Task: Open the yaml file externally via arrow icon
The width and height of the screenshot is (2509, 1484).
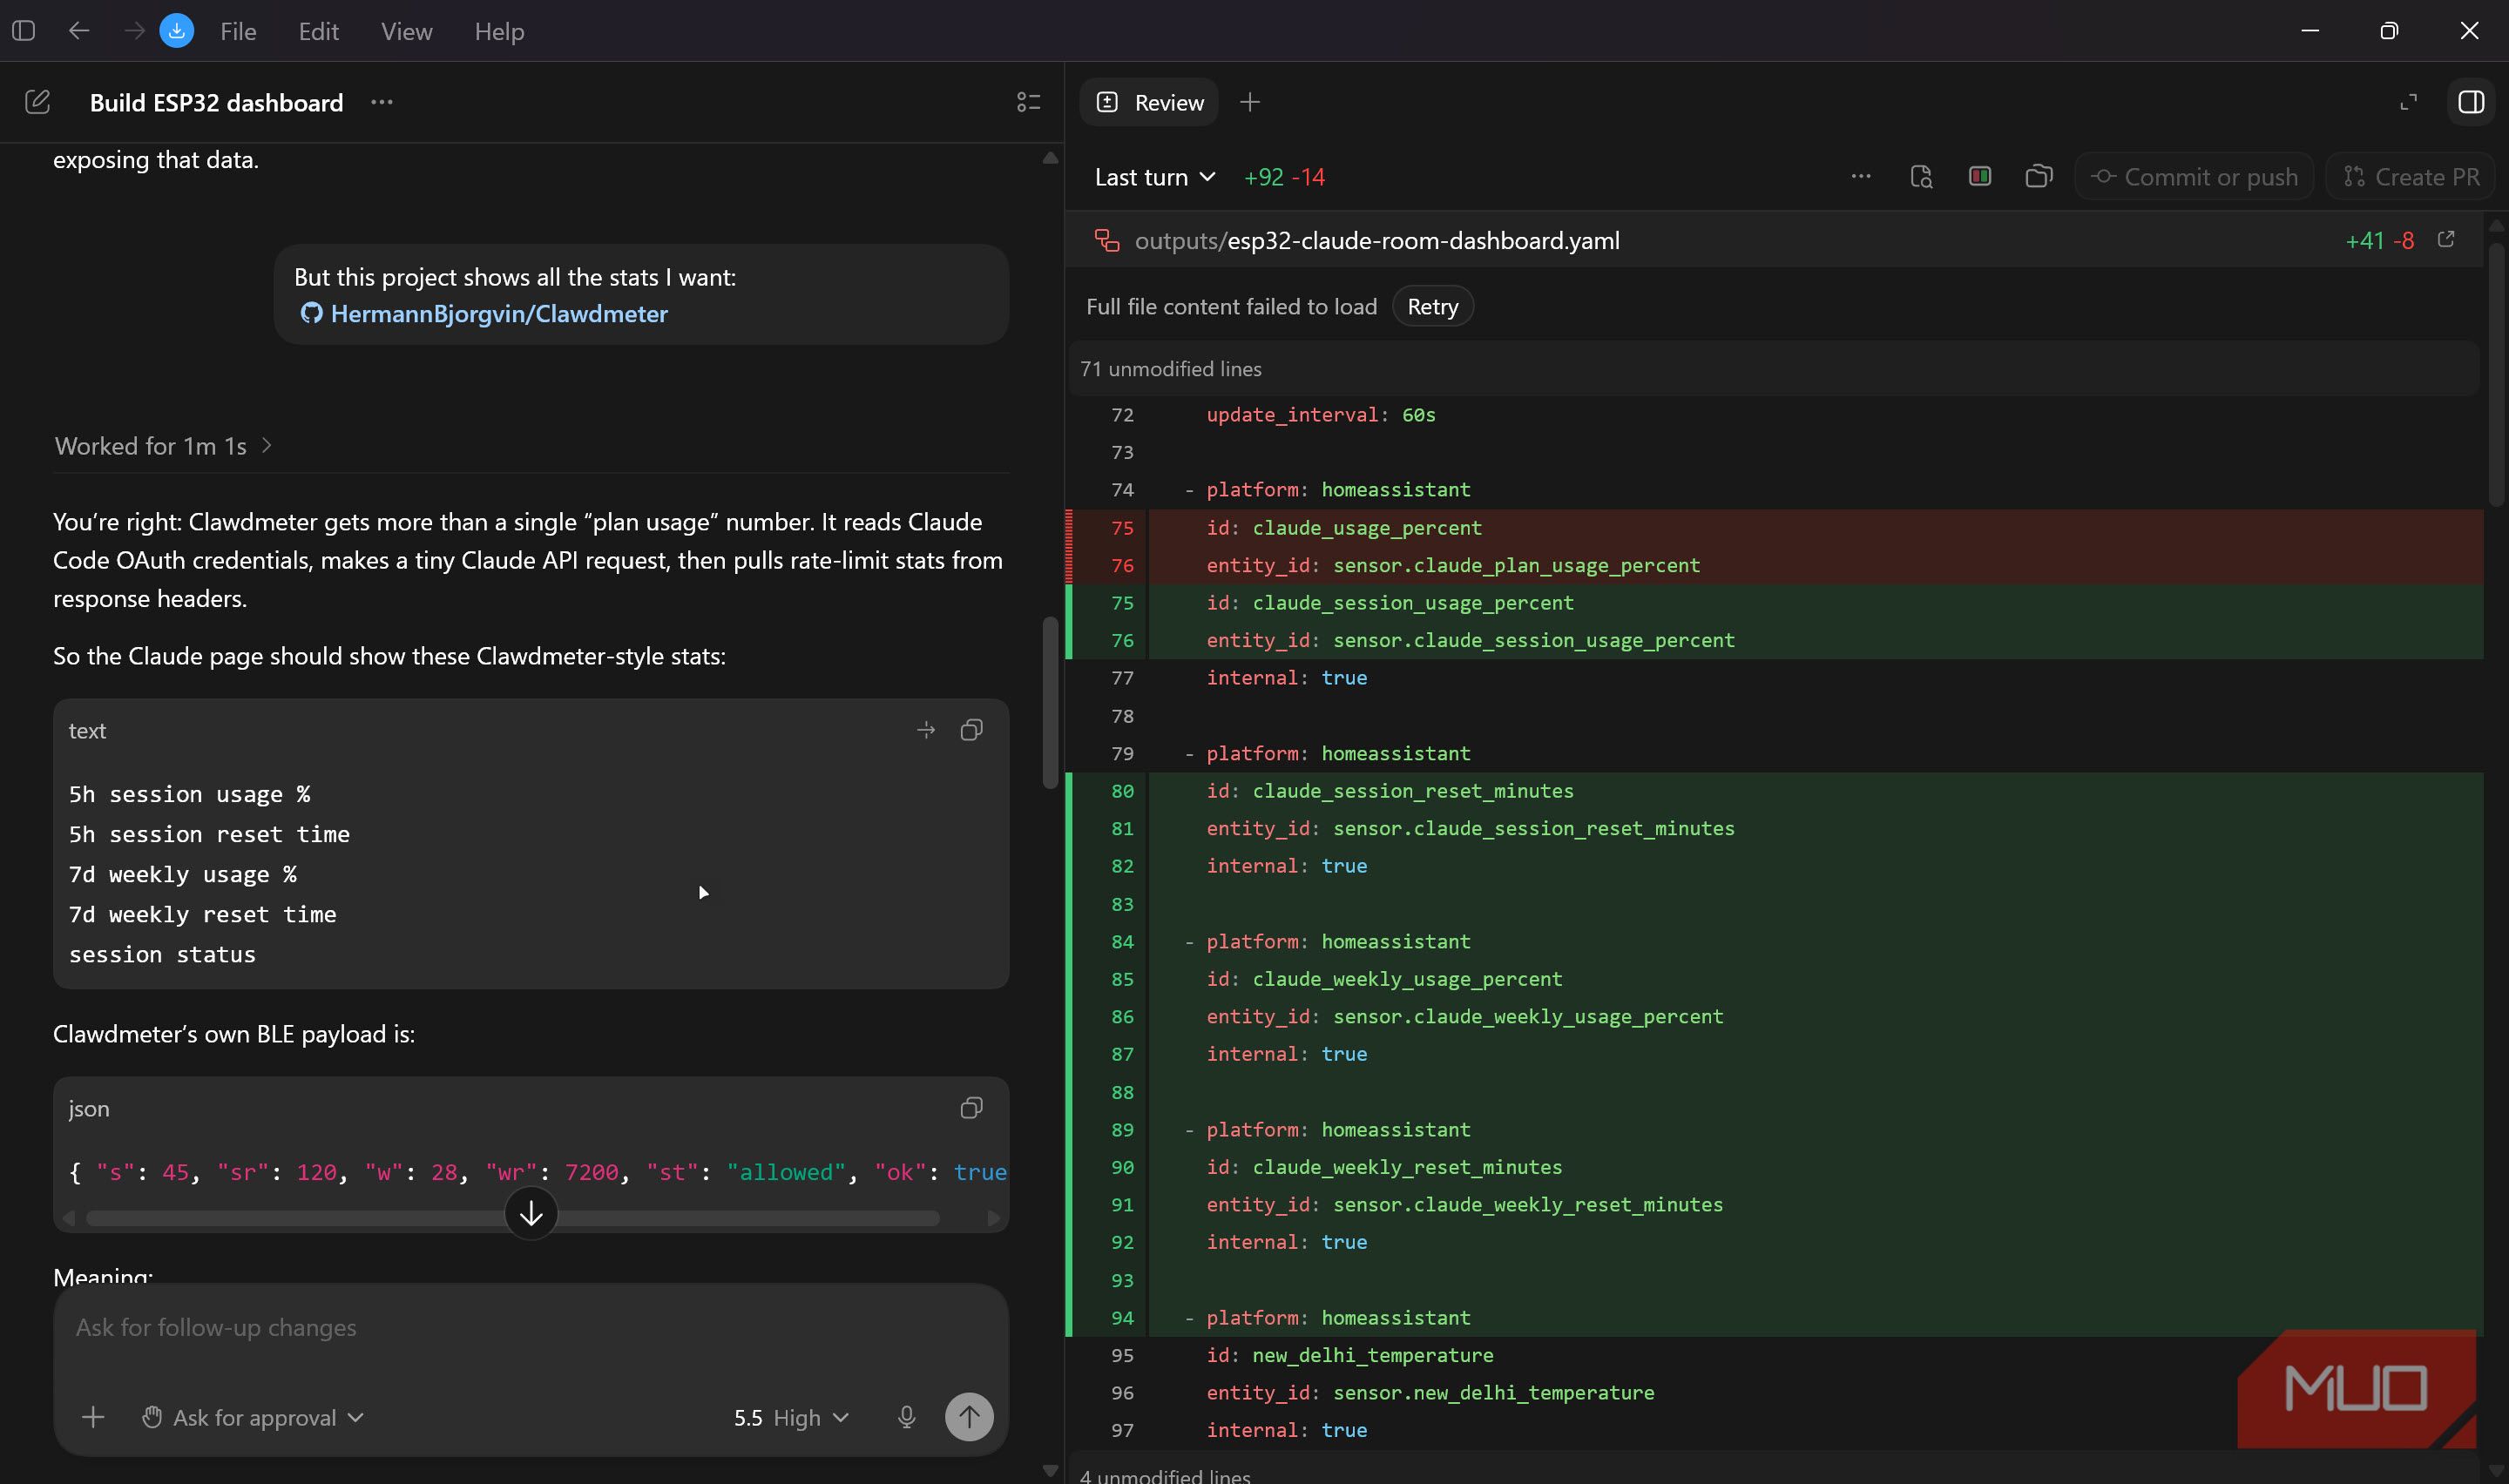Action: pyautogui.click(x=2447, y=240)
